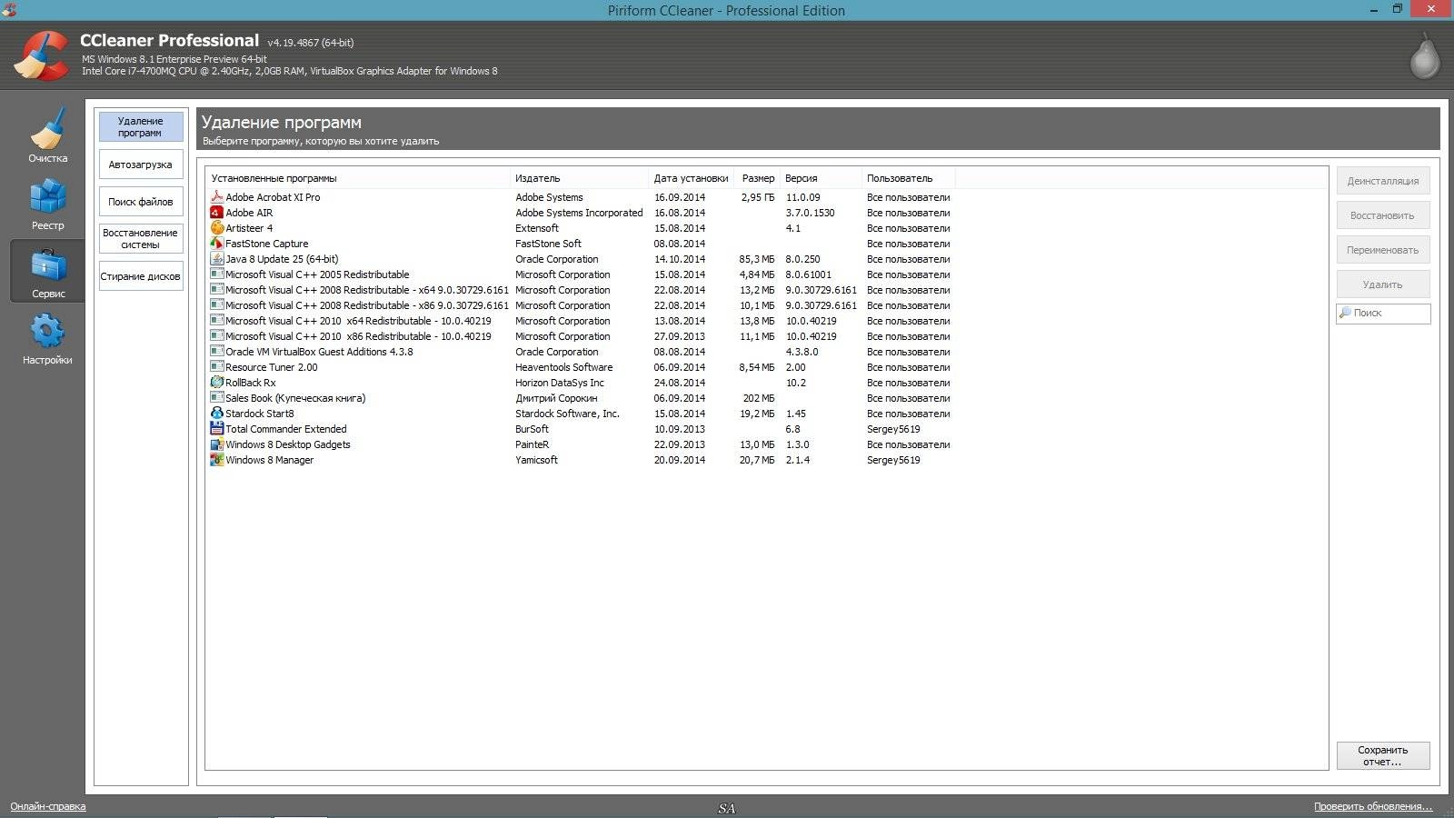1454x818 pixels.
Task: Sort by Дата установки column
Action: 691,178
